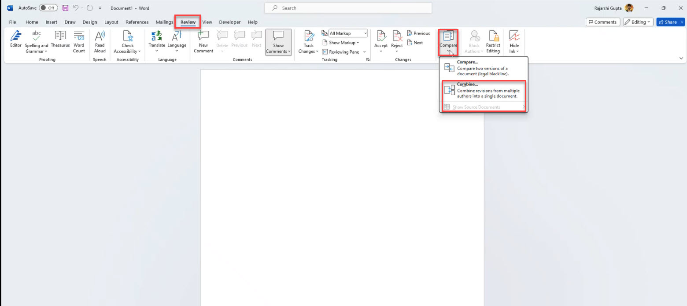The width and height of the screenshot is (687, 306).
Task: Toggle the AutoSave switch
Action: (48, 8)
